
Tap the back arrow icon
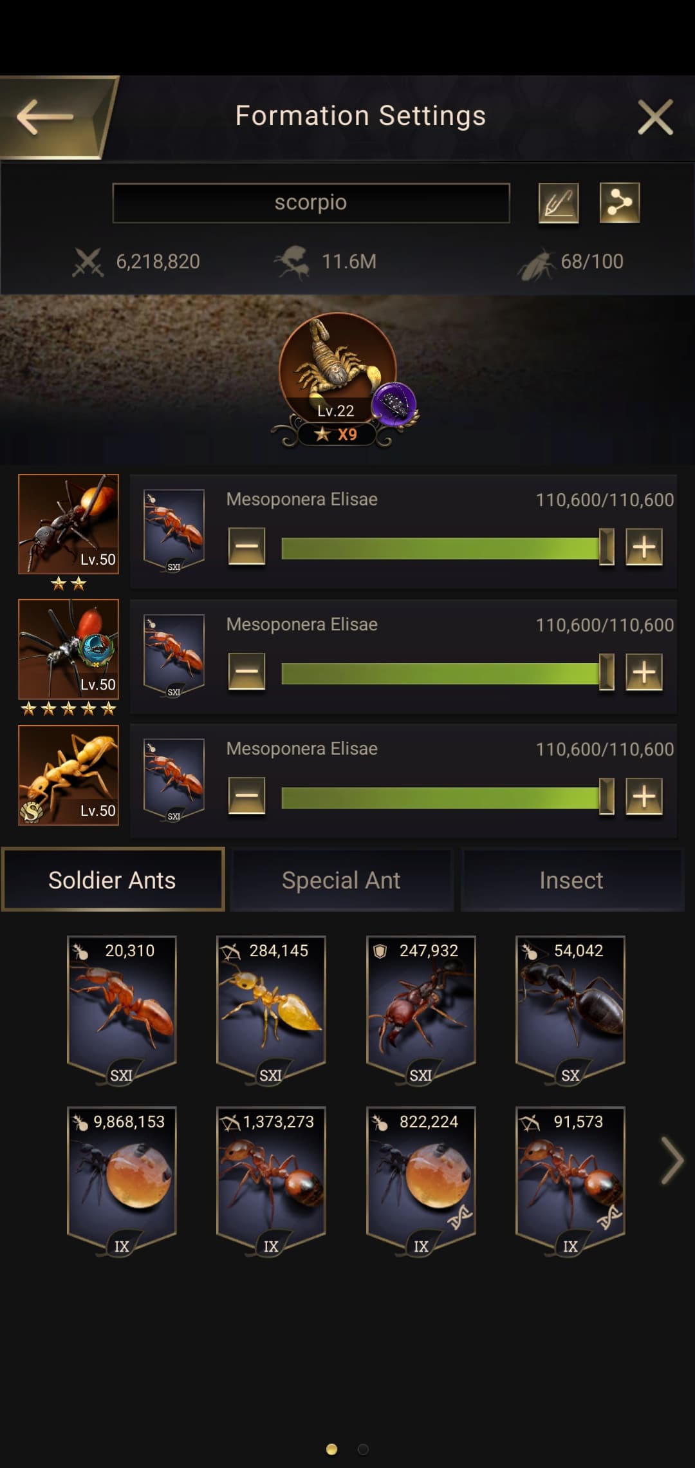tap(45, 117)
